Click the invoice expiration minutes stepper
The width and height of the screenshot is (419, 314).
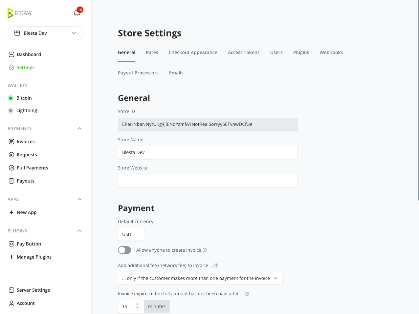(x=137, y=306)
